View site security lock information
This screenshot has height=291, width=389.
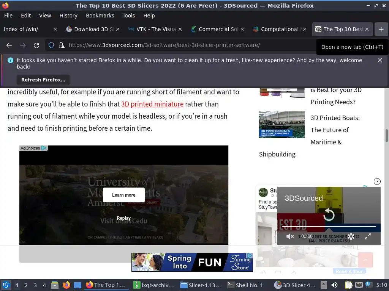point(62,45)
